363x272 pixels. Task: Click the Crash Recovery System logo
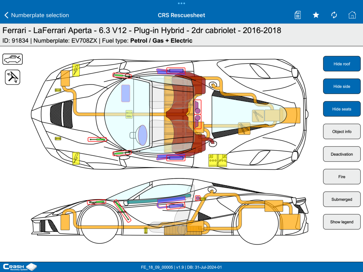point(19,267)
